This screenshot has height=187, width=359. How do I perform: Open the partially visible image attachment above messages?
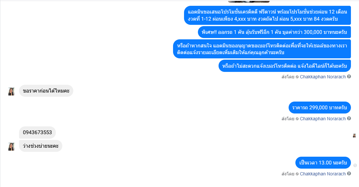click(x=249, y=1)
